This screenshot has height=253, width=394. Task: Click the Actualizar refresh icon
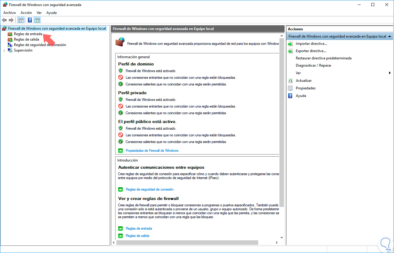point(290,81)
